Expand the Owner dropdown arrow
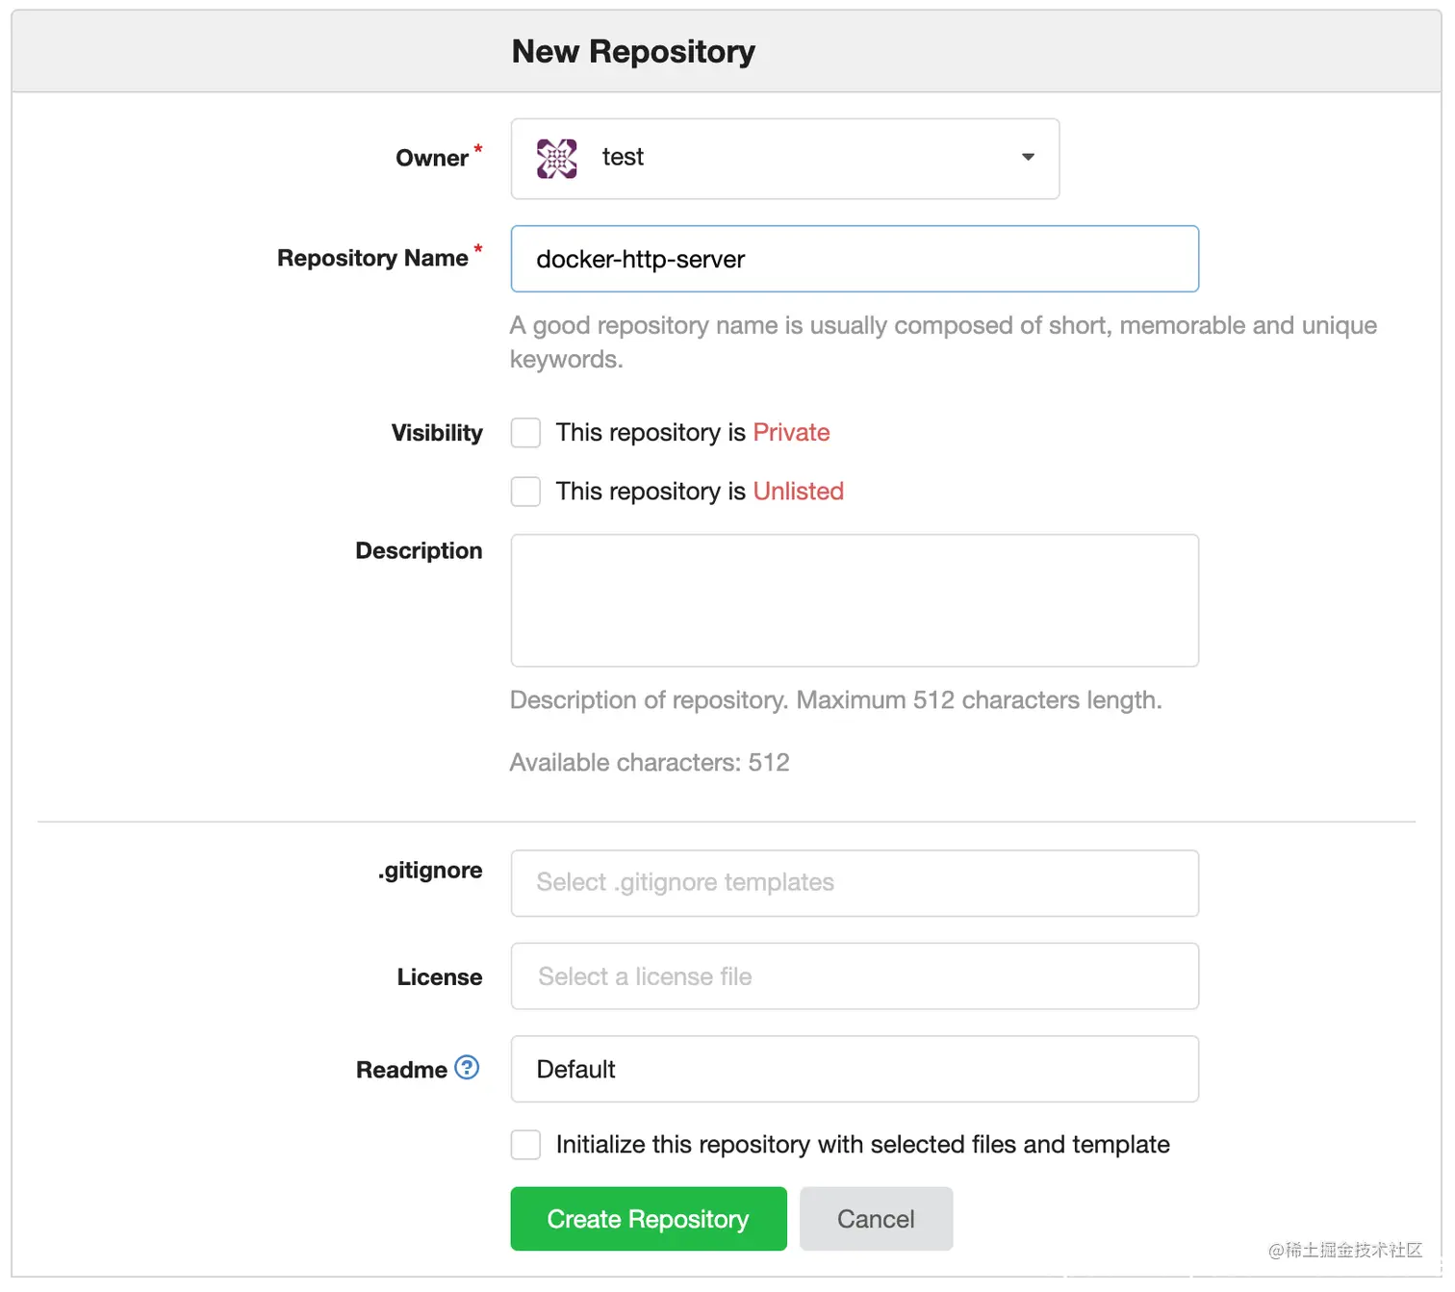This screenshot has height=1292, width=1455. coord(1028,158)
